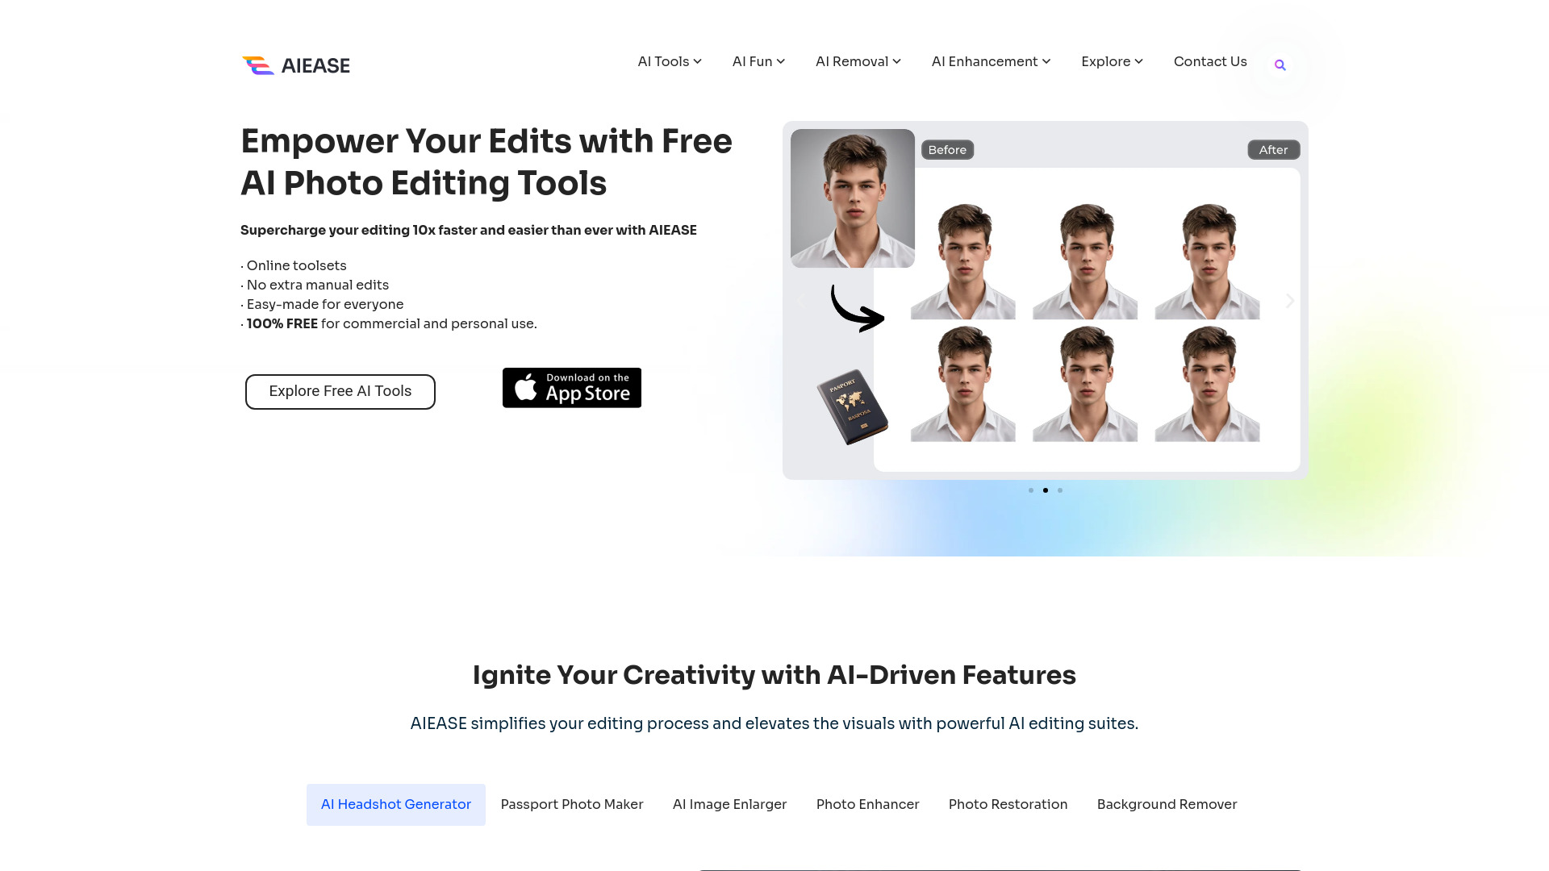
Task: Expand the AI Tools dropdown menu
Action: click(x=669, y=60)
